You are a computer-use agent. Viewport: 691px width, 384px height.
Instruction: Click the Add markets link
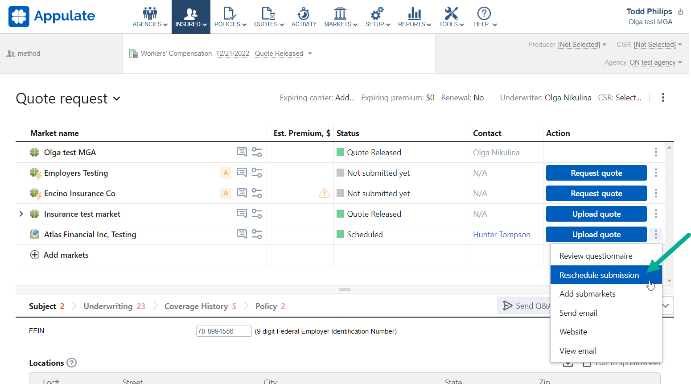pyautogui.click(x=66, y=255)
